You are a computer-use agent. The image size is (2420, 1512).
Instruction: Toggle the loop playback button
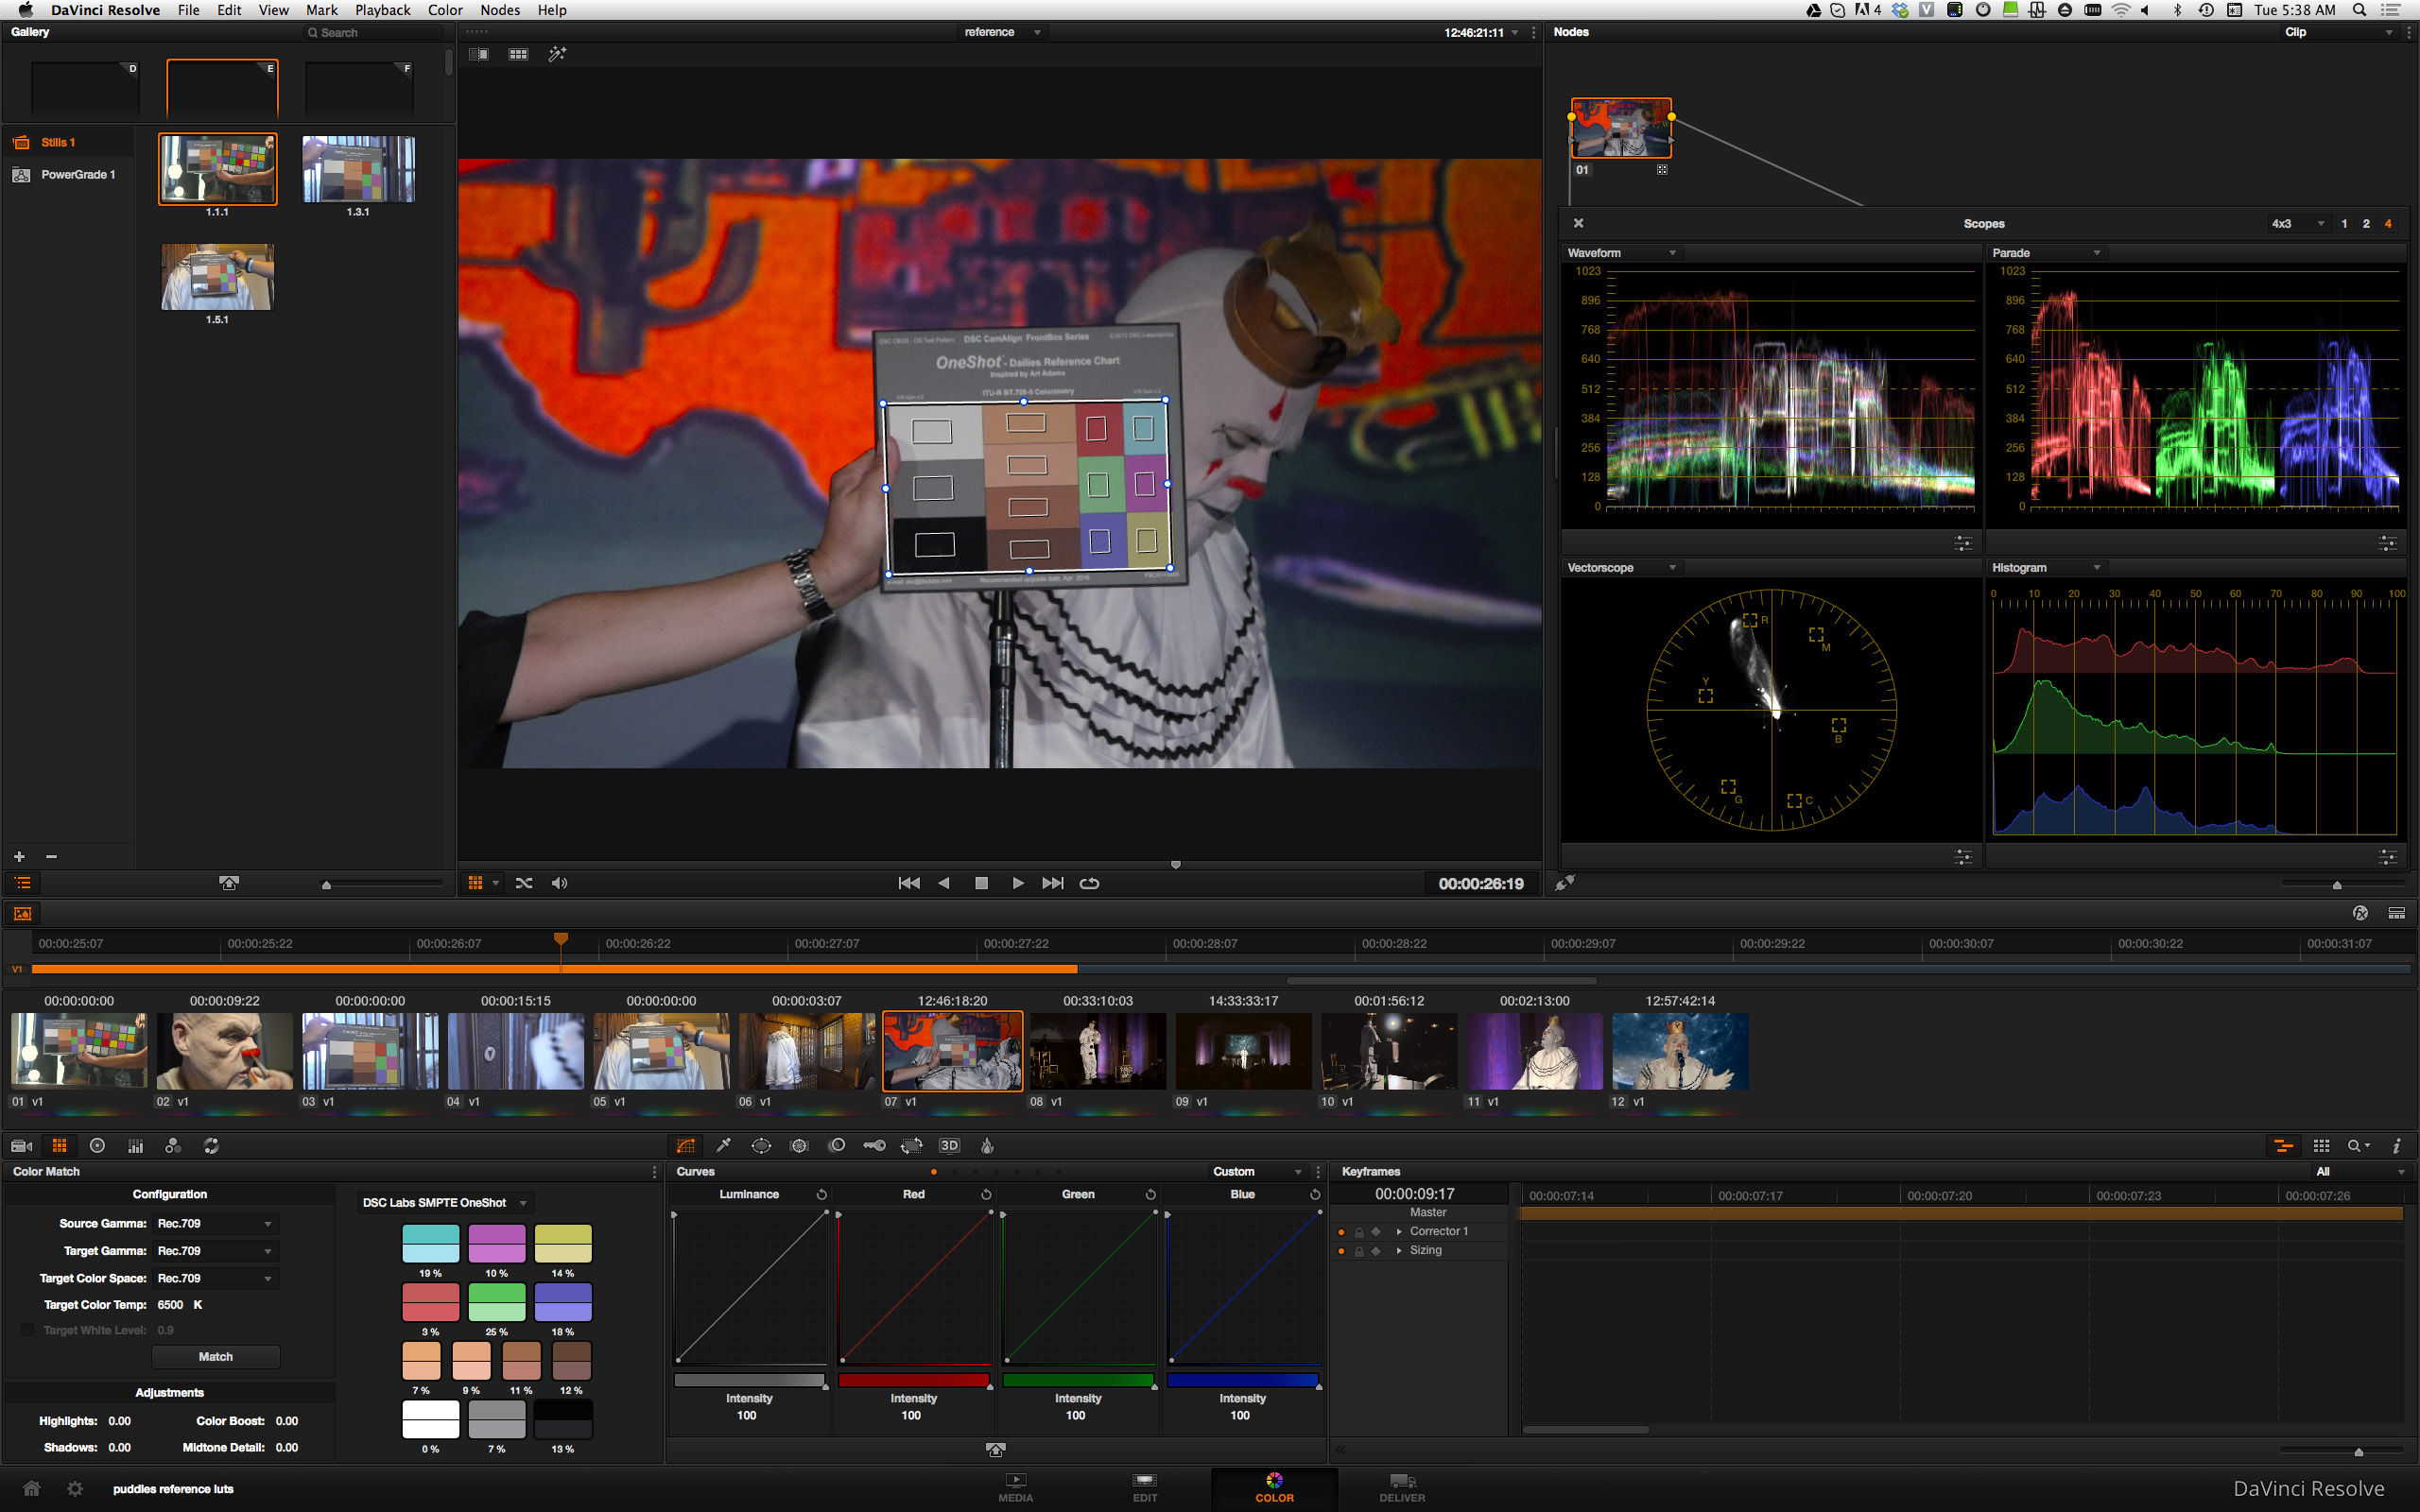point(1089,883)
